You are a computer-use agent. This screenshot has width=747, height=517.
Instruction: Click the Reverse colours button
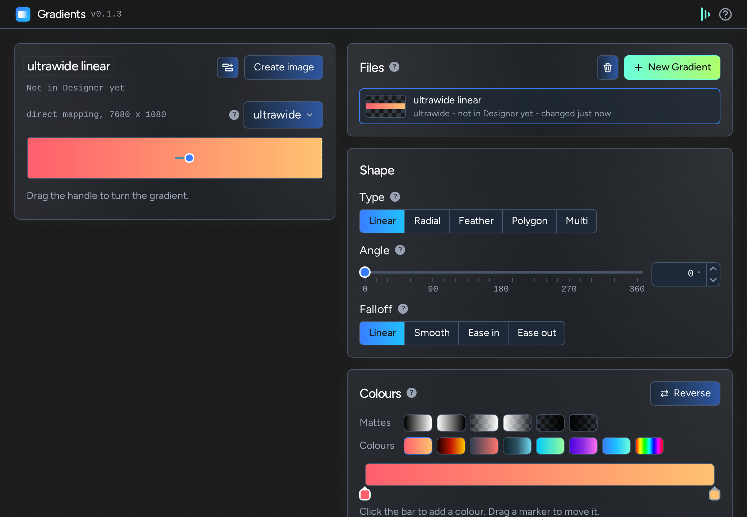coord(685,393)
